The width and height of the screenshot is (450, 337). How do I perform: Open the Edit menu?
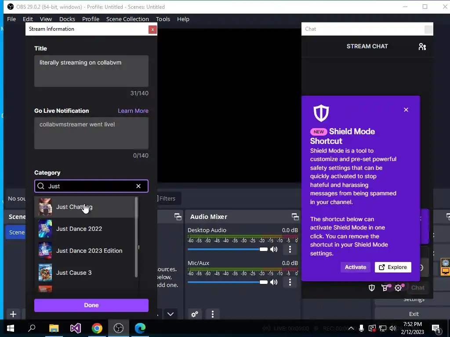[28, 19]
